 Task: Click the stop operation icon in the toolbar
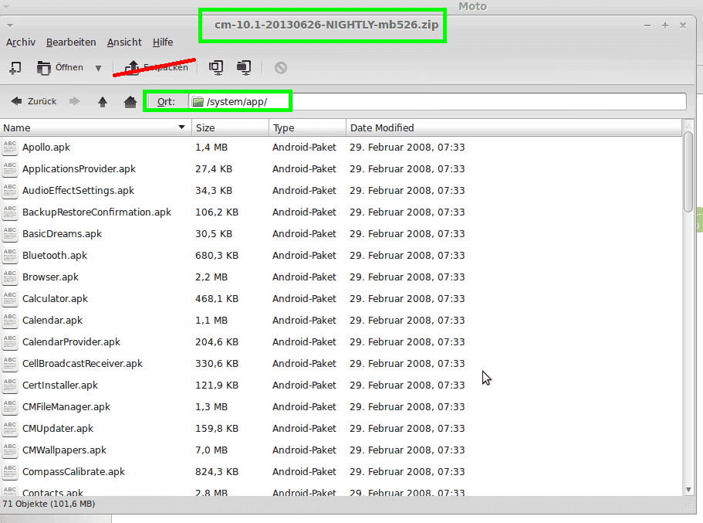(281, 68)
